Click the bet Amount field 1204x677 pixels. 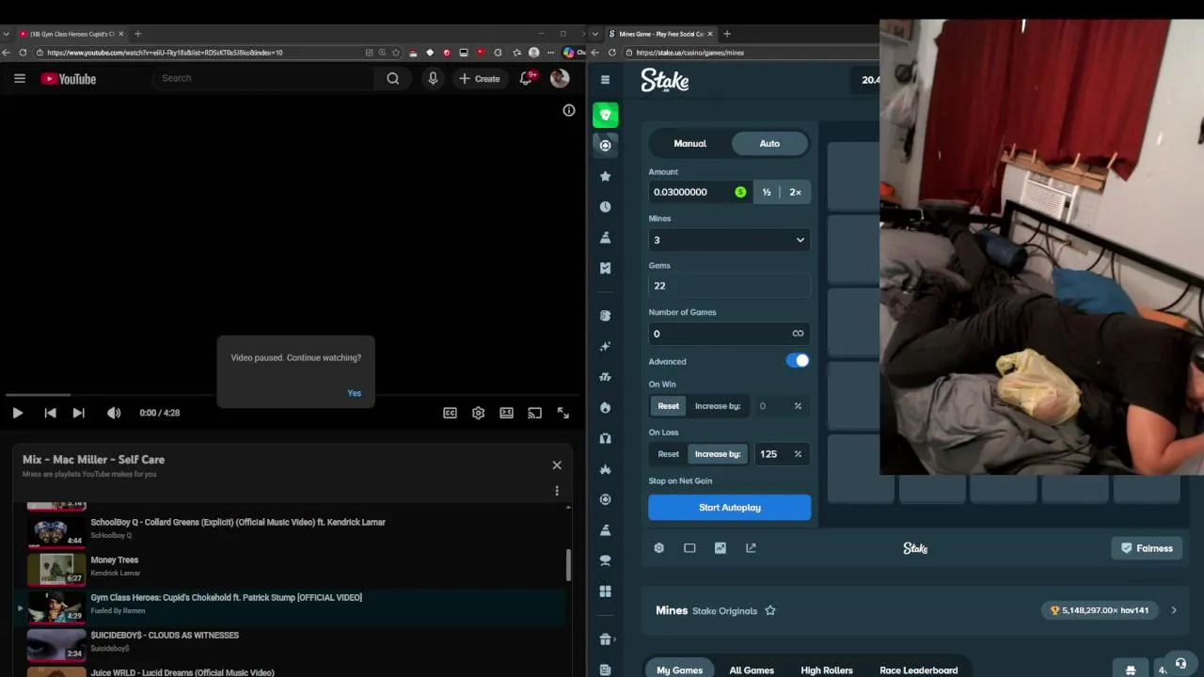(700, 192)
